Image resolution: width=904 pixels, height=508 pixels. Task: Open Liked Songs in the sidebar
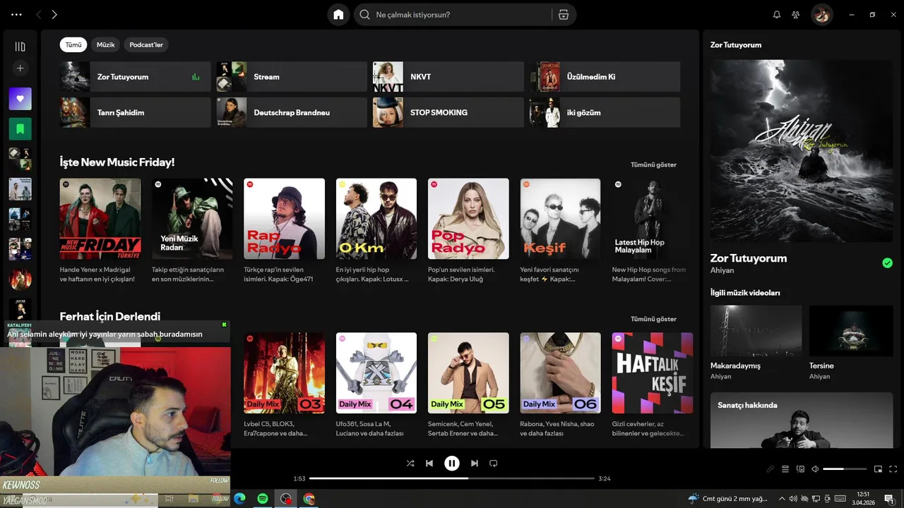click(x=20, y=99)
